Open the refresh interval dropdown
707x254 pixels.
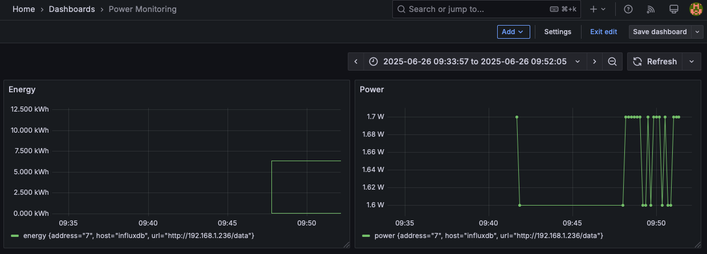[692, 62]
